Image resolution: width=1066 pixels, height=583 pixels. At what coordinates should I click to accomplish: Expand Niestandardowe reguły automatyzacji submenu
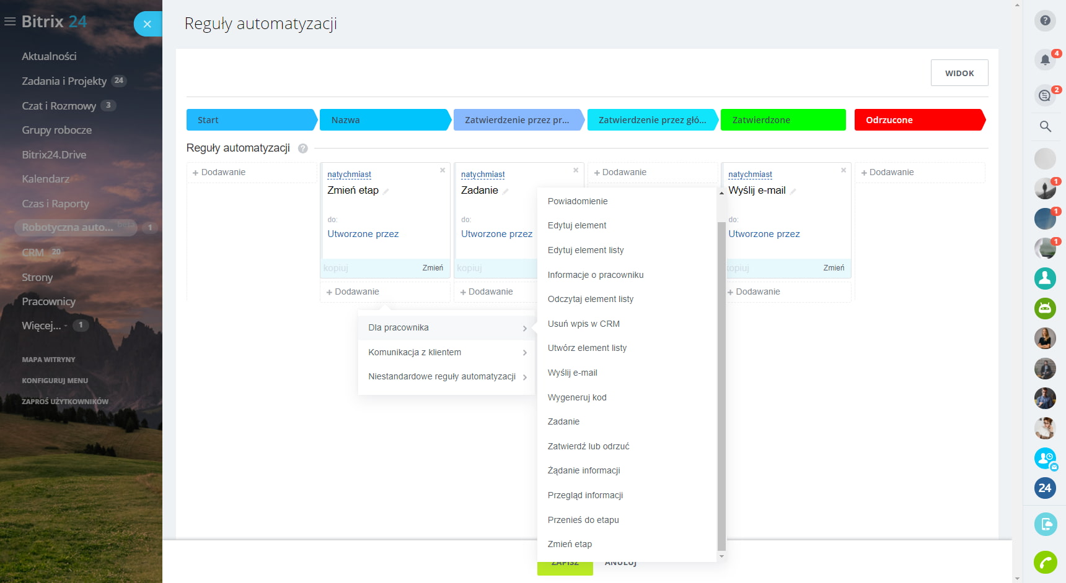click(446, 376)
